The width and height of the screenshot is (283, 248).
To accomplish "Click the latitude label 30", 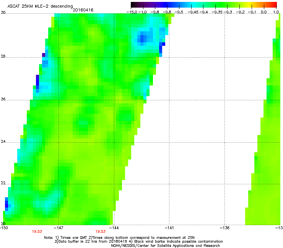I will point(3,13).
